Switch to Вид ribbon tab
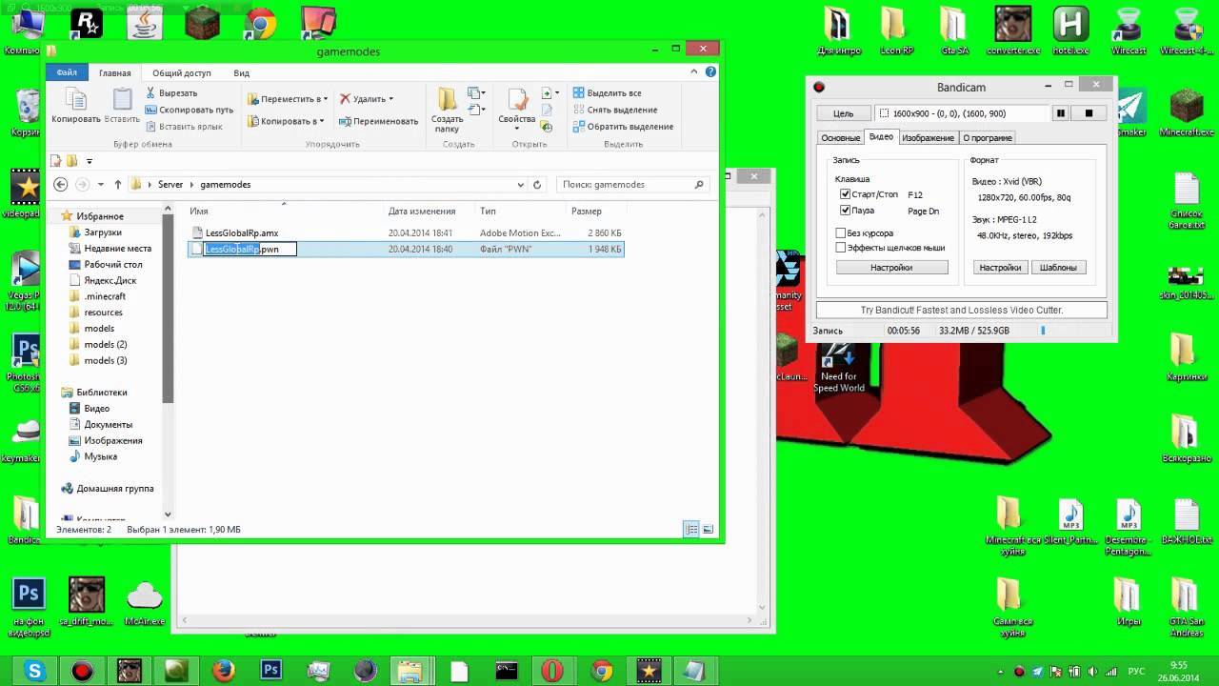Screen dimensions: 1219x686 (x=242, y=72)
